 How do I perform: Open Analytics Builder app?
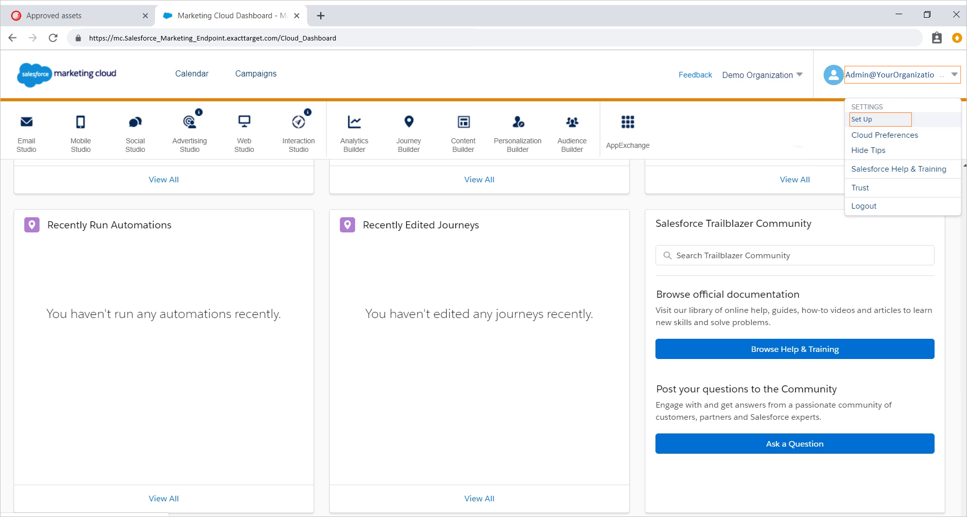pyautogui.click(x=354, y=134)
